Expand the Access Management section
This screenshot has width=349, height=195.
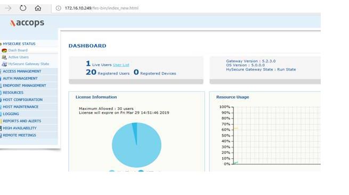[x=22, y=71]
